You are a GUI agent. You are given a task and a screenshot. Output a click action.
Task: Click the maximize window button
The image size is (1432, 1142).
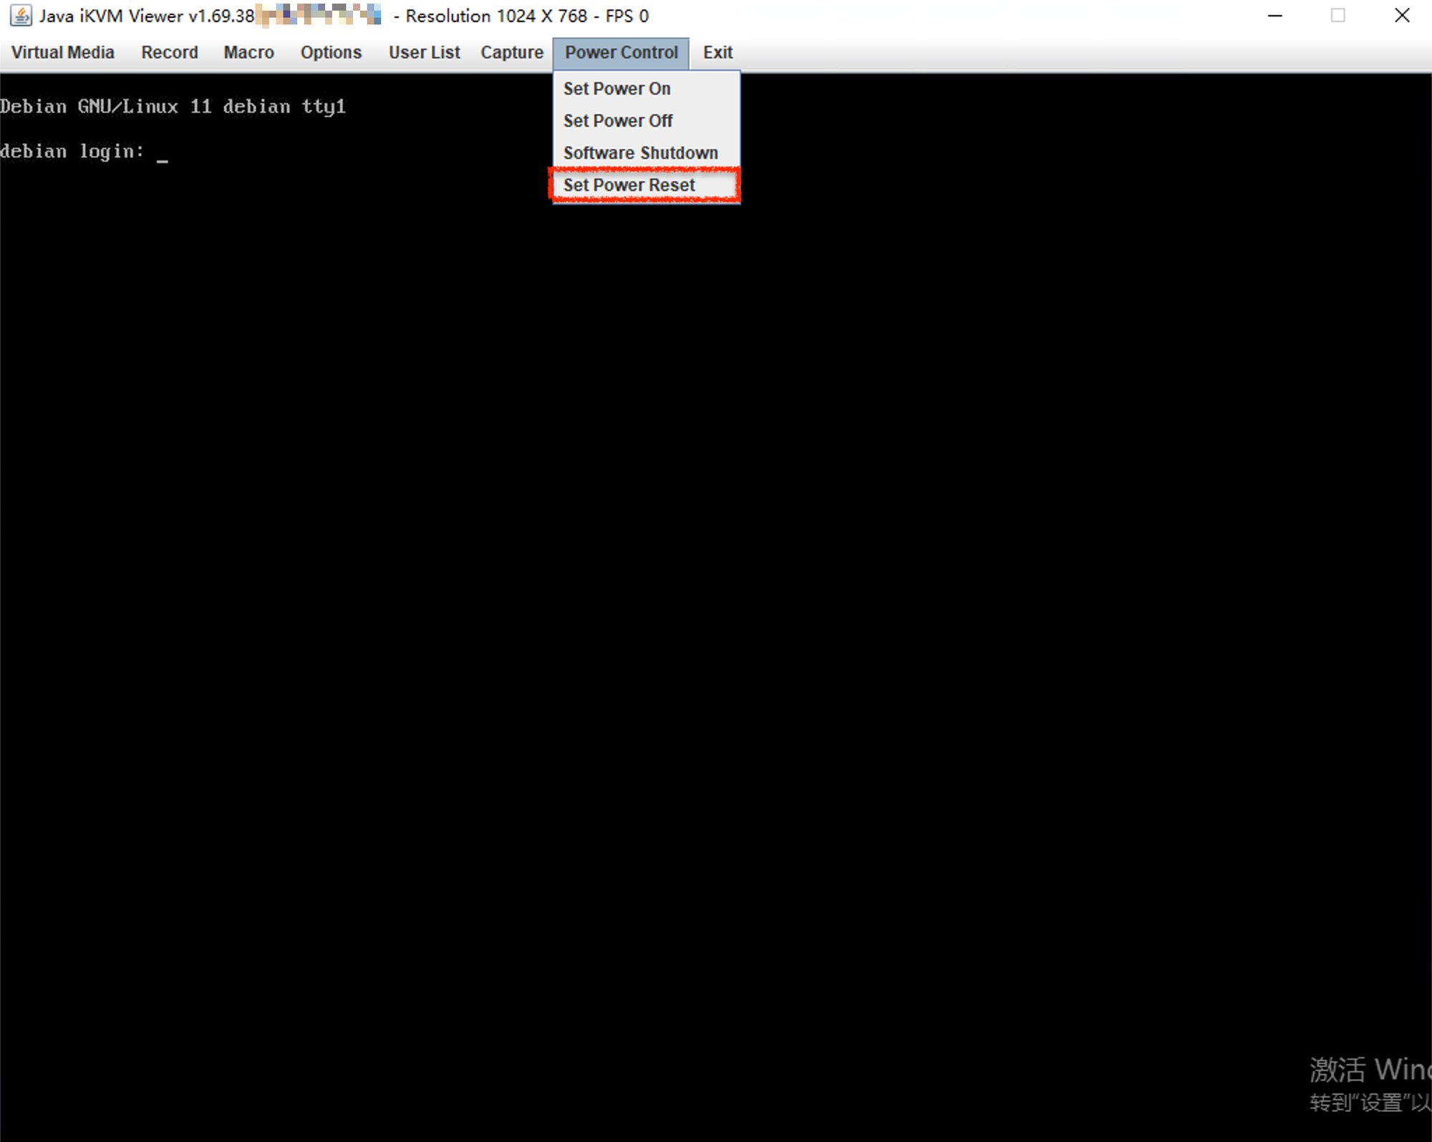[x=1337, y=15]
